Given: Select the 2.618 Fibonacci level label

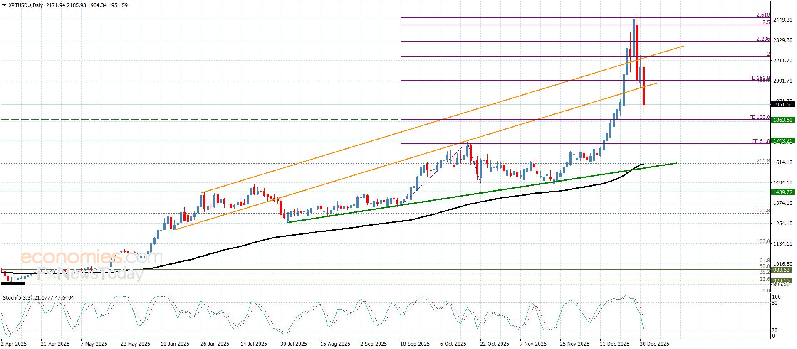Looking at the screenshot, I should pos(763,15).
